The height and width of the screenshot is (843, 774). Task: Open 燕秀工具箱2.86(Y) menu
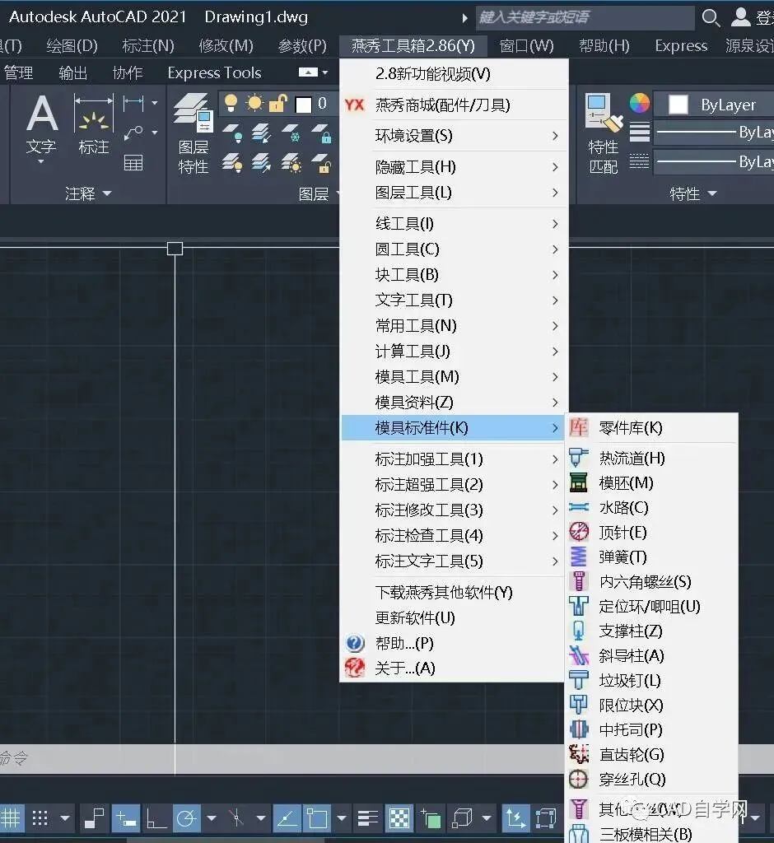[x=413, y=46]
